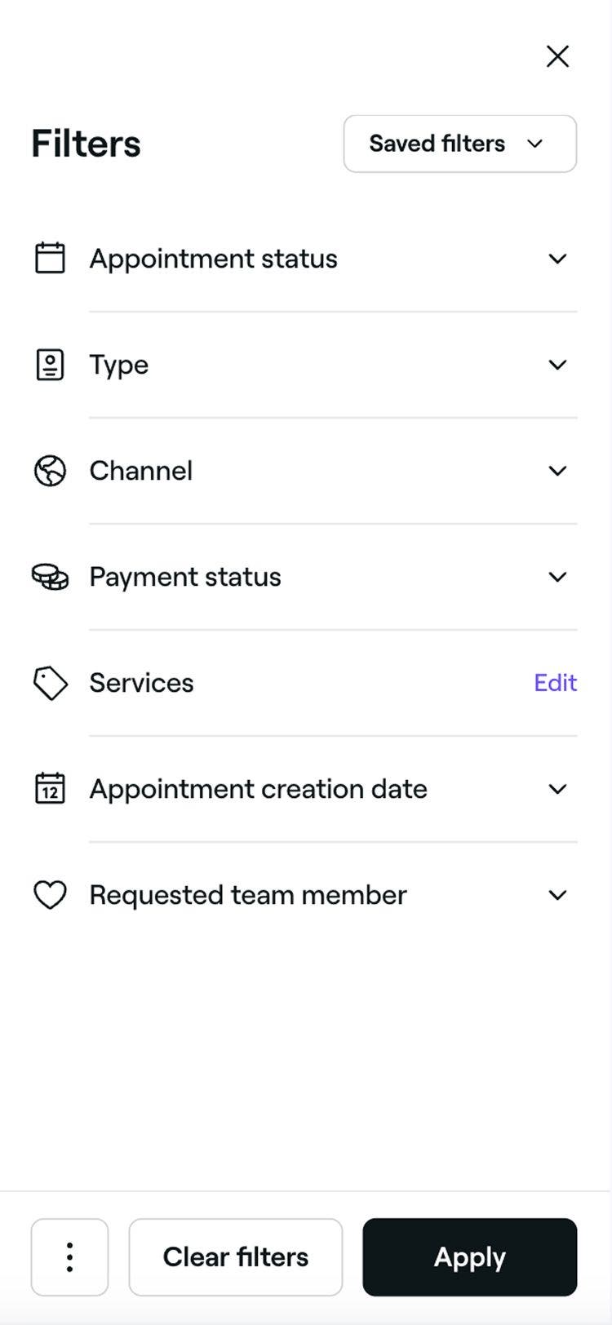The width and height of the screenshot is (612, 1325).
Task: Apply the selected filters
Action: pyautogui.click(x=470, y=1257)
